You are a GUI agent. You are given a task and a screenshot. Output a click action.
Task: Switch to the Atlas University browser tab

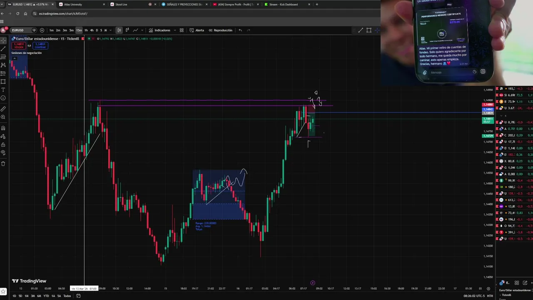(82, 4)
